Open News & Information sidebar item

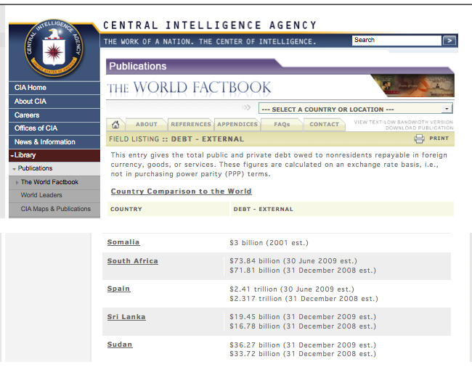tap(54, 142)
